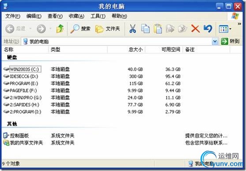Viewport: 246px width, 171px height.
Task: Sort by Type (类型) column header
Action: pos(78,50)
